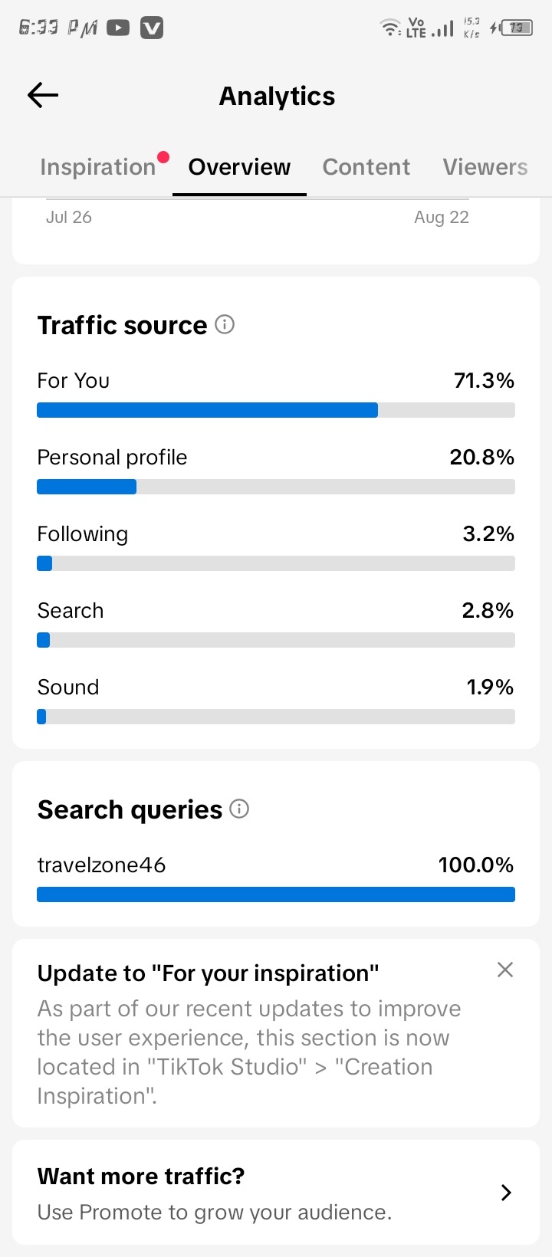Tap the Following traffic source row
Screen dimensions: 552x1257
276,546
